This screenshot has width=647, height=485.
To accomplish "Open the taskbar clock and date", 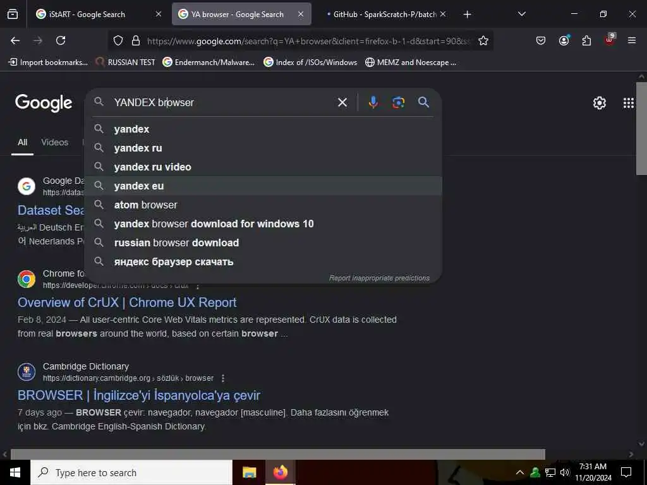I will (x=593, y=472).
